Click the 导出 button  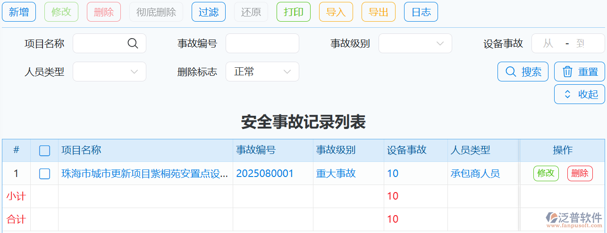(379, 12)
